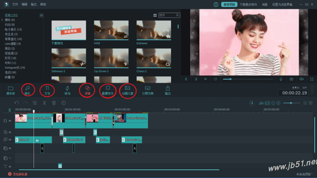Open the clock duration tool
The height and width of the screenshot is (178, 317).
tap(63, 103)
